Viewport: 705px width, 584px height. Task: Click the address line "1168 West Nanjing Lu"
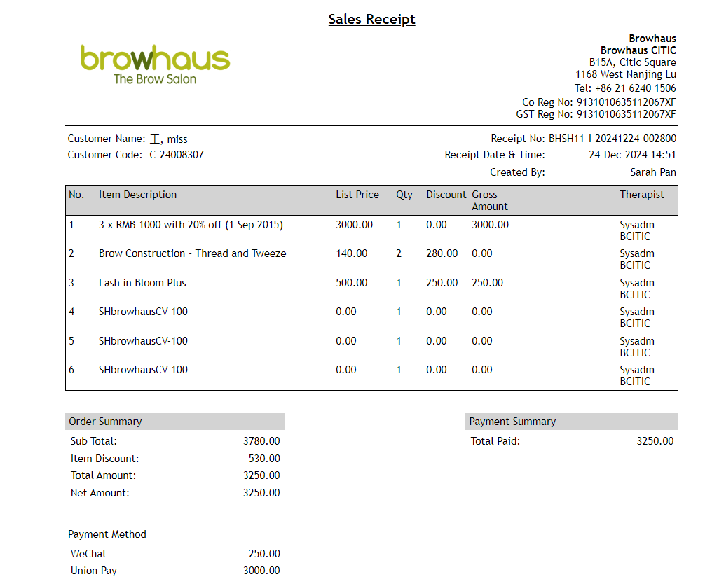point(625,74)
